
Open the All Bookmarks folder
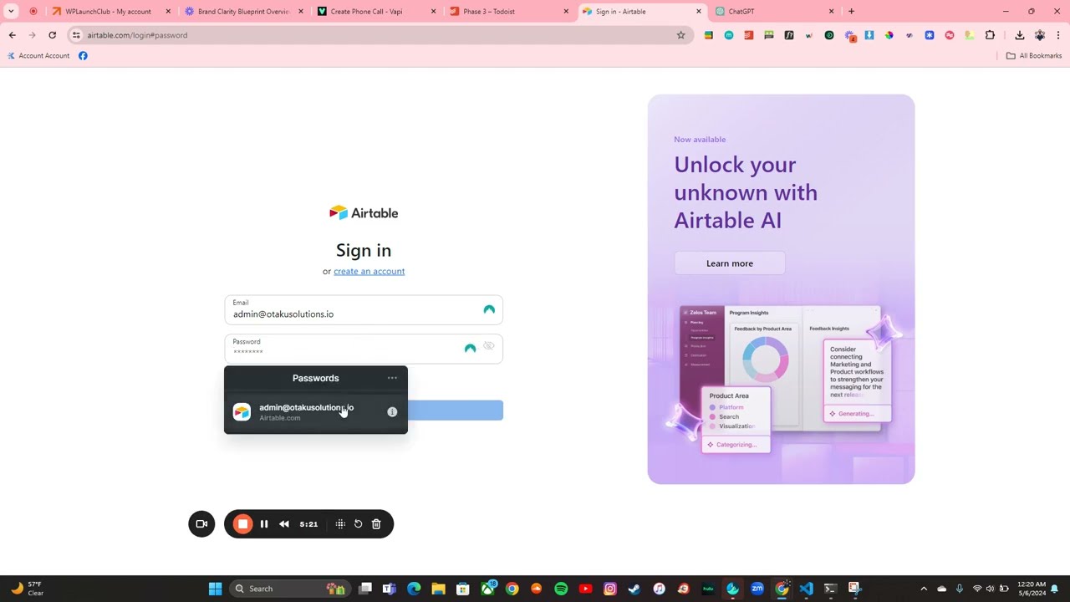click(x=1034, y=56)
